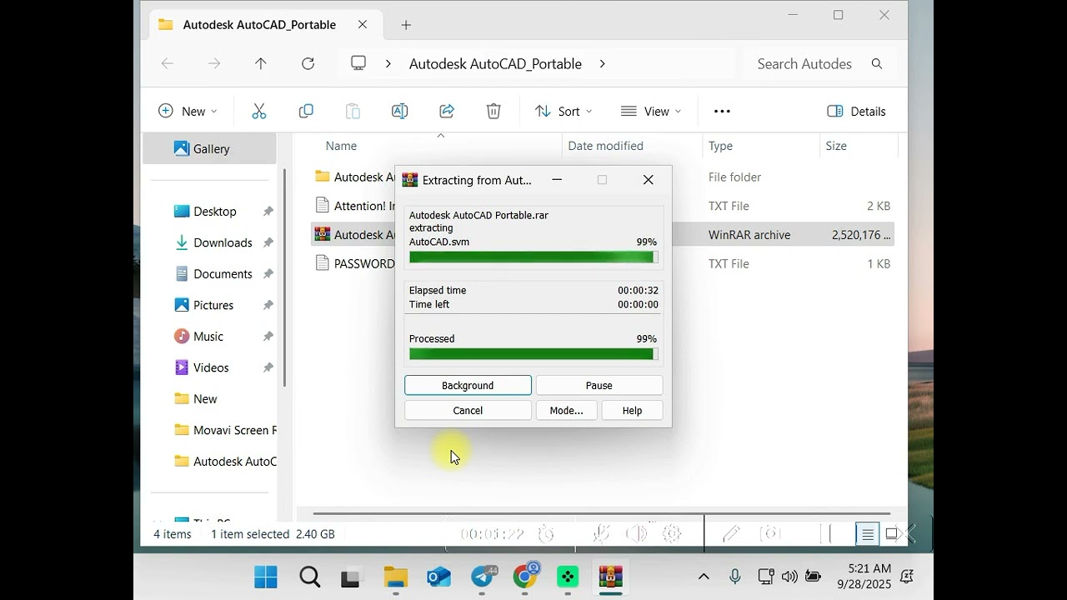This screenshot has height=600, width=1067.
Task: Click the Autodesk AutoCAD_Portable breadcrumb
Action: click(495, 63)
